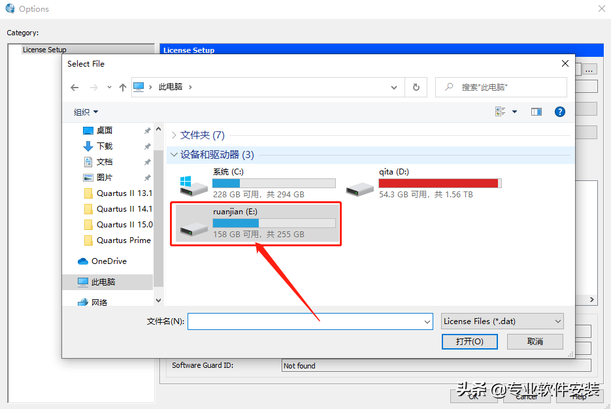Select 网络 in the navigation pane

point(93,303)
